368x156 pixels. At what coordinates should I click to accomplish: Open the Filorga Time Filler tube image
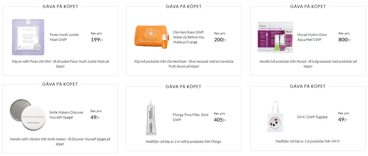point(150,117)
